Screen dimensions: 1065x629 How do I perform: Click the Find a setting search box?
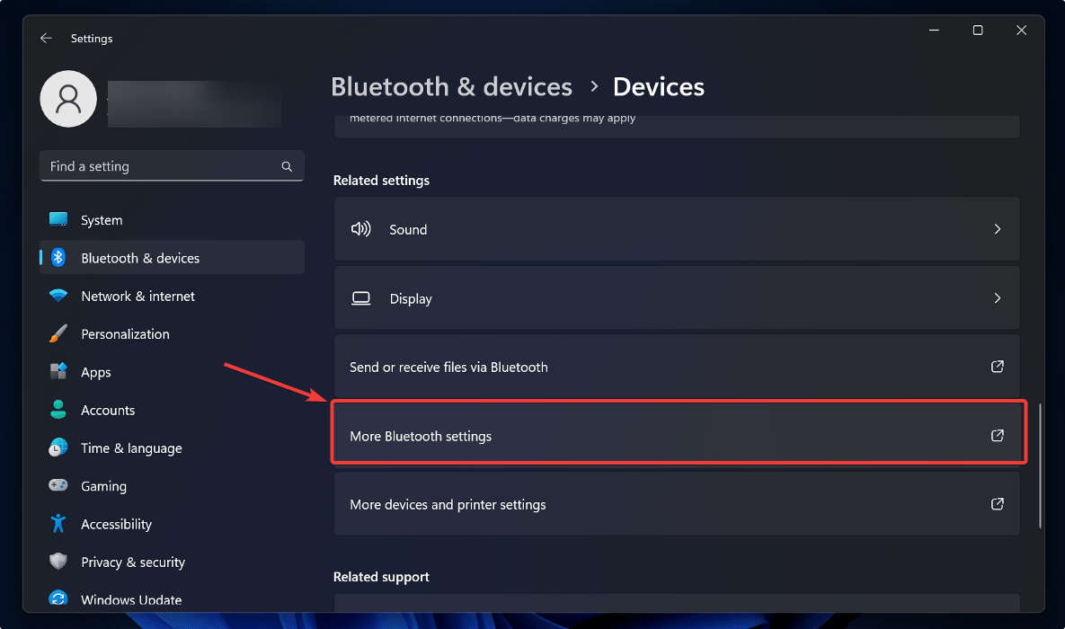pos(162,166)
